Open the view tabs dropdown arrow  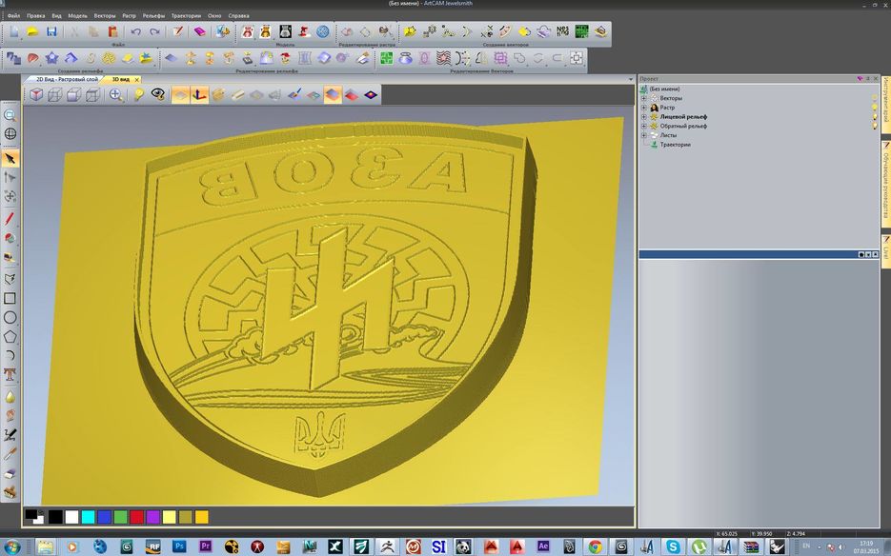630,80
